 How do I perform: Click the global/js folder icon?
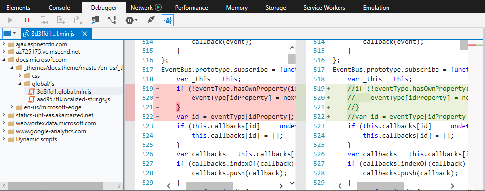[27, 84]
